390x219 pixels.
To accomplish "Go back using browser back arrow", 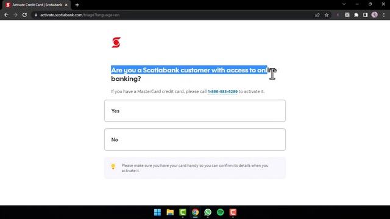I will [x=6, y=15].
